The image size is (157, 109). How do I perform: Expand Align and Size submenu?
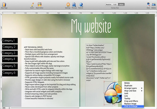(x=133, y=91)
